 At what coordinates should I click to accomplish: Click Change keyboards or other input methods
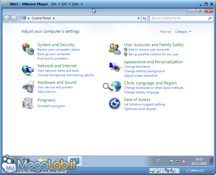(154, 88)
